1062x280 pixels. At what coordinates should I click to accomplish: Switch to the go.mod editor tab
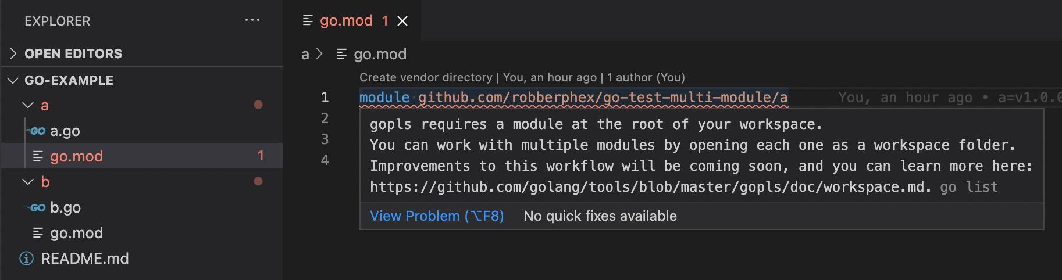click(346, 21)
